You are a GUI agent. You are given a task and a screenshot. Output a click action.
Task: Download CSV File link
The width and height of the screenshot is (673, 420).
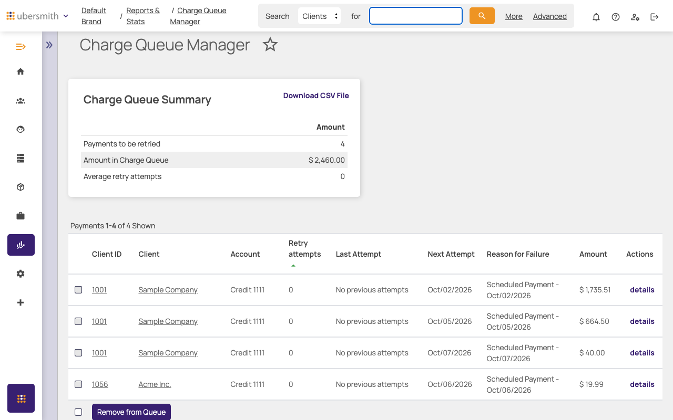[x=316, y=96]
